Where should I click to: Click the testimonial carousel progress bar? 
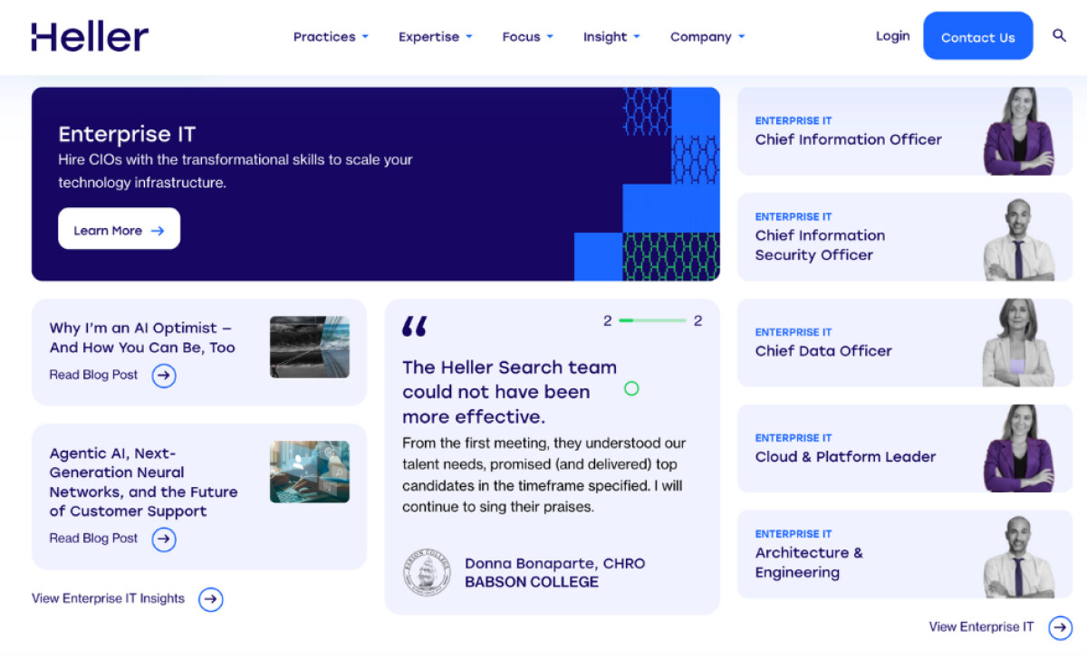coord(650,319)
